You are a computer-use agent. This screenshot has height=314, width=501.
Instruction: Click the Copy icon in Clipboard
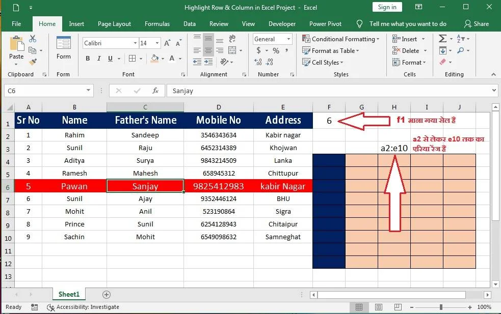32,50
